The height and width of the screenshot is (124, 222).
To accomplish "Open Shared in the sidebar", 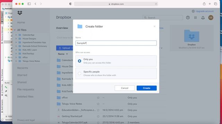I will (x=22, y=82).
